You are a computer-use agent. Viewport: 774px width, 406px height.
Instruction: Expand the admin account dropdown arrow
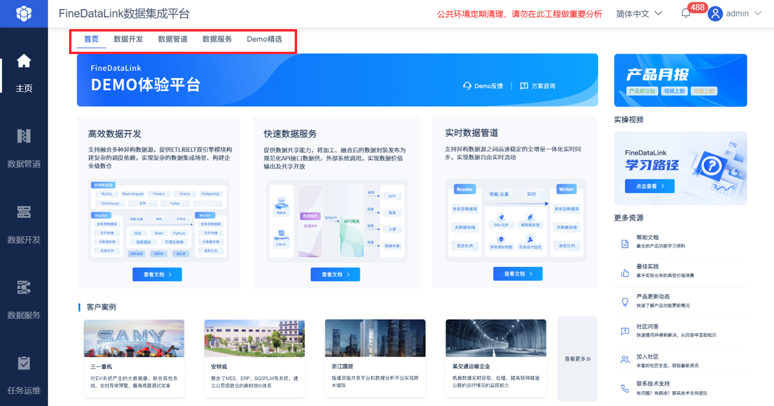coord(758,14)
